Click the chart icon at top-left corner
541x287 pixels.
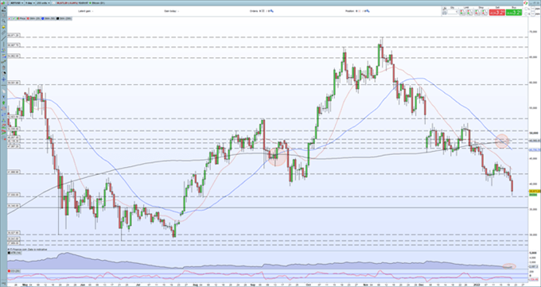click(x=2, y=3)
